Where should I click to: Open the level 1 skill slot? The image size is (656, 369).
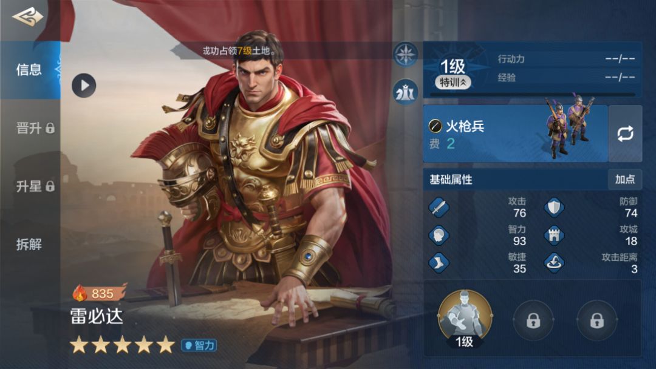(465, 319)
